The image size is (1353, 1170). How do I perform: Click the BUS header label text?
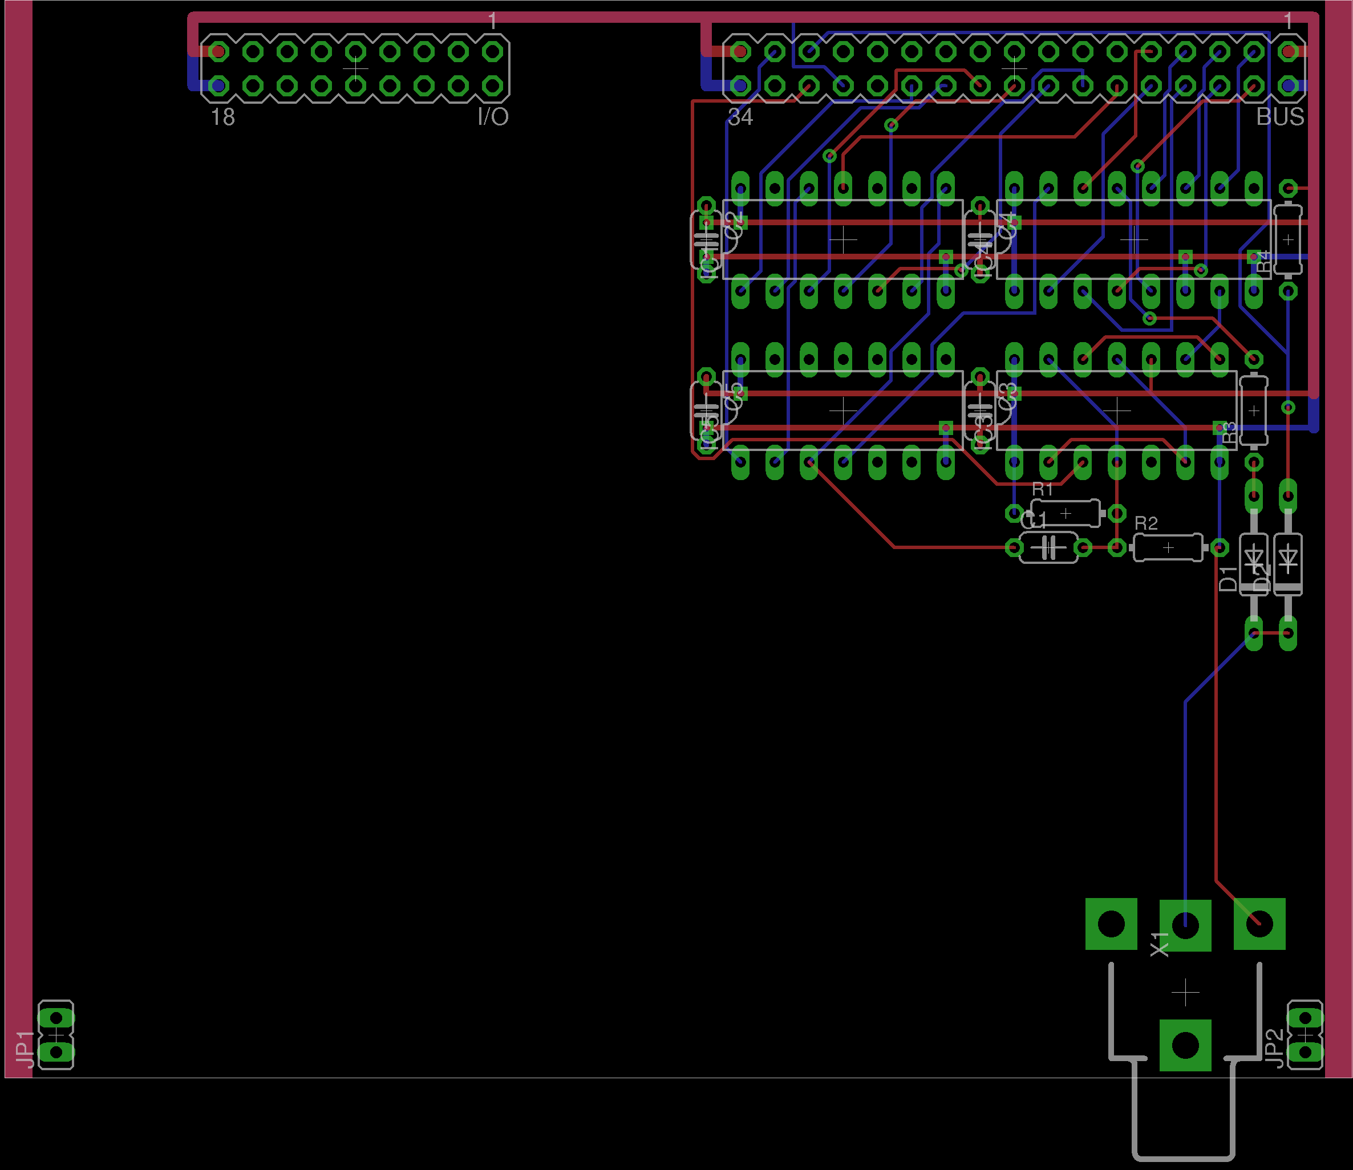[x=1280, y=117]
